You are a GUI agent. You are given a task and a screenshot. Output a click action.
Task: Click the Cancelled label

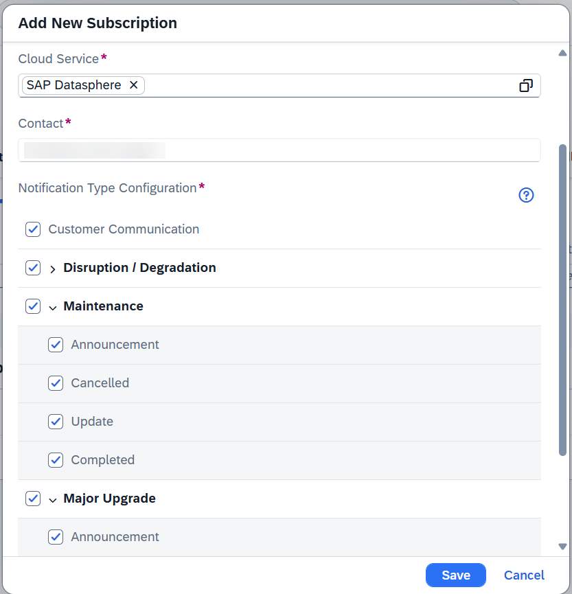(x=100, y=383)
